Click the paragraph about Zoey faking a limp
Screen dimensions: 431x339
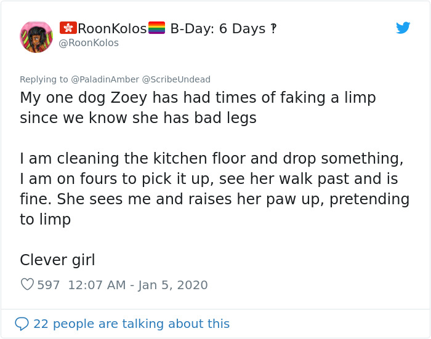(x=197, y=108)
